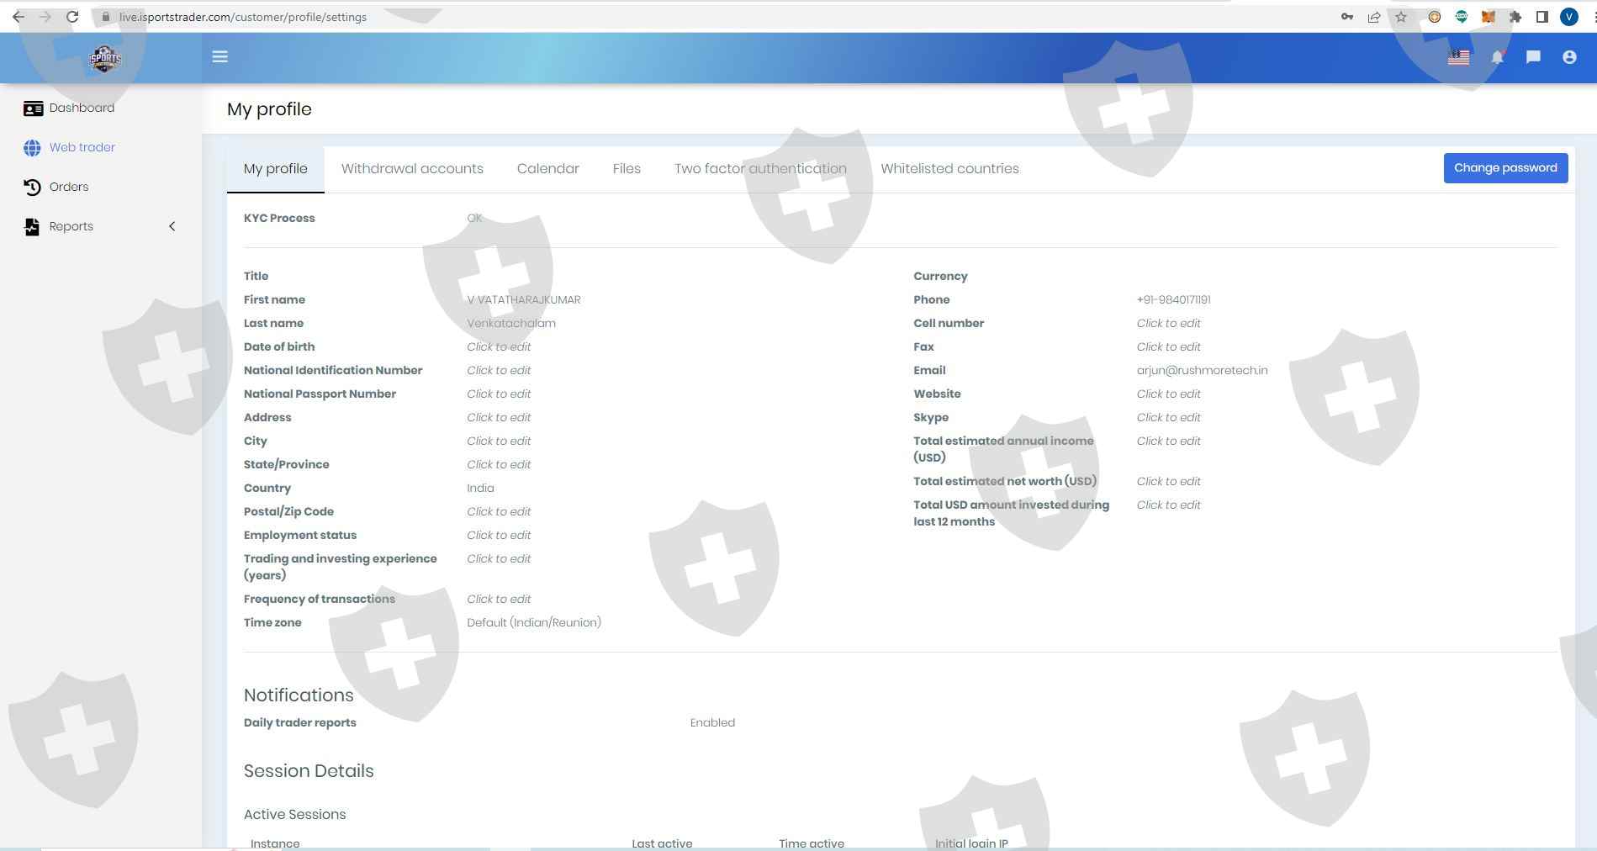1597x851 pixels.
Task: Open the user account icon
Action: pos(1569,57)
